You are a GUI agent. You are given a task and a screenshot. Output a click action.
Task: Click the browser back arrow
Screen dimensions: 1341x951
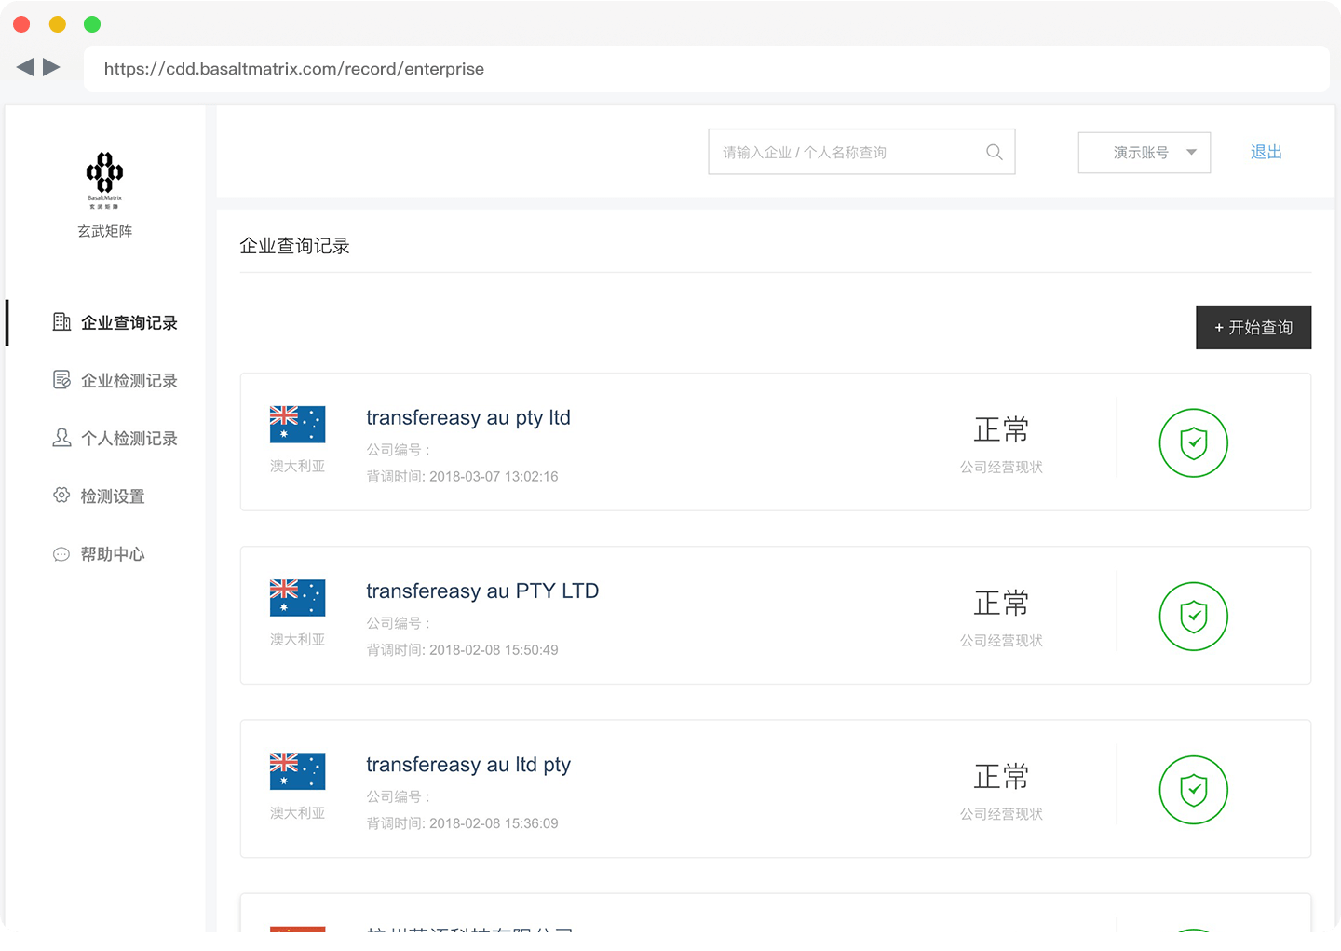coord(25,67)
